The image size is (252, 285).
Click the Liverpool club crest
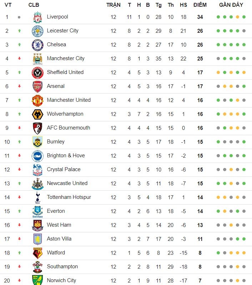click(37, 17)
